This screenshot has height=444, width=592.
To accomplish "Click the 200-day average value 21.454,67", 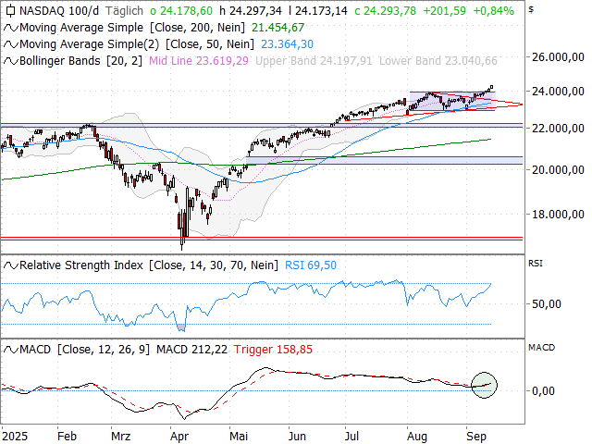I will (277, 28).
